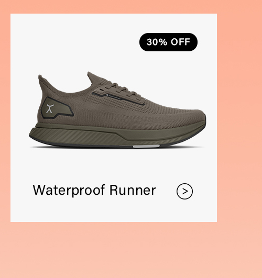The height and width of the screenshot is (278, 262).
Task: Click the heel pull tab of shoe
Action: click(40, 79)
